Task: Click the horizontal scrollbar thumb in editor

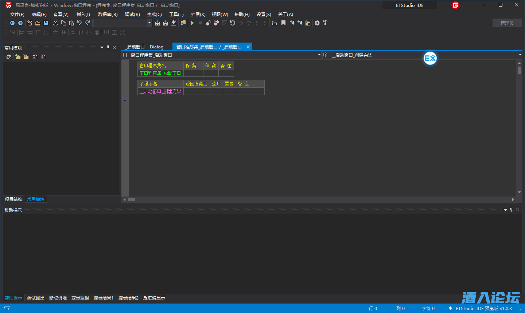Action: point(132,199)
